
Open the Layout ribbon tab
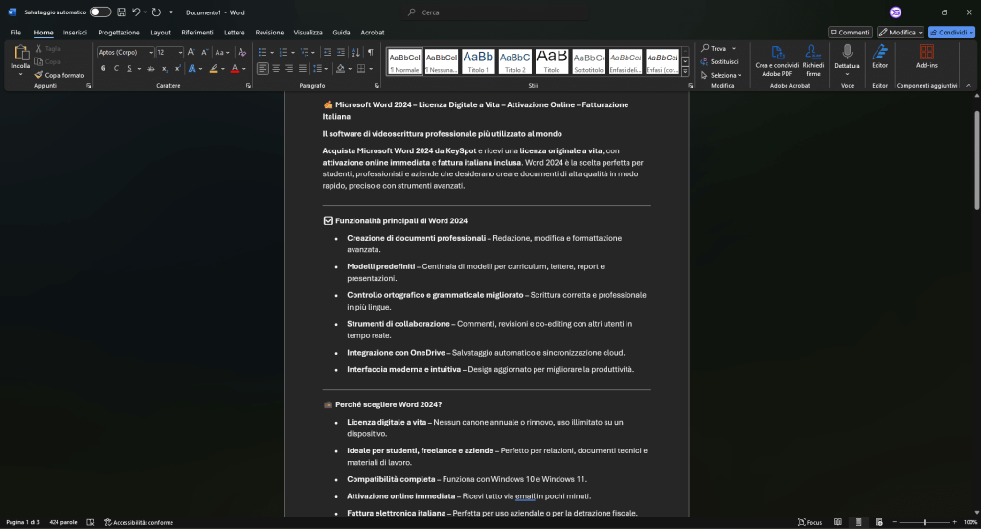tap(160, 32)
